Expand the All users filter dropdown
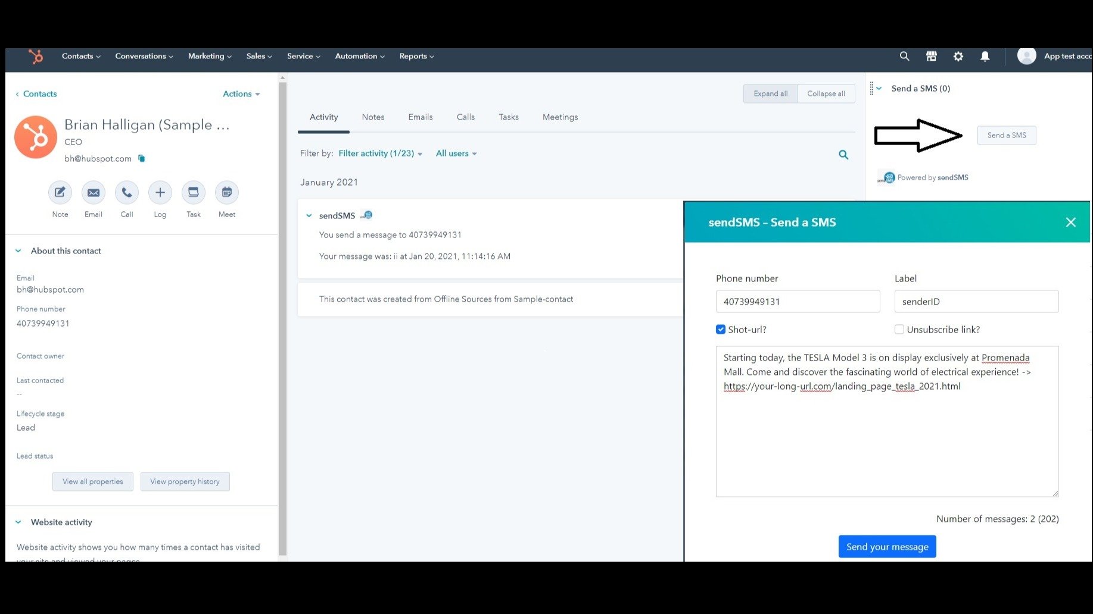The image size is (1093, 614). coord(456,153)
